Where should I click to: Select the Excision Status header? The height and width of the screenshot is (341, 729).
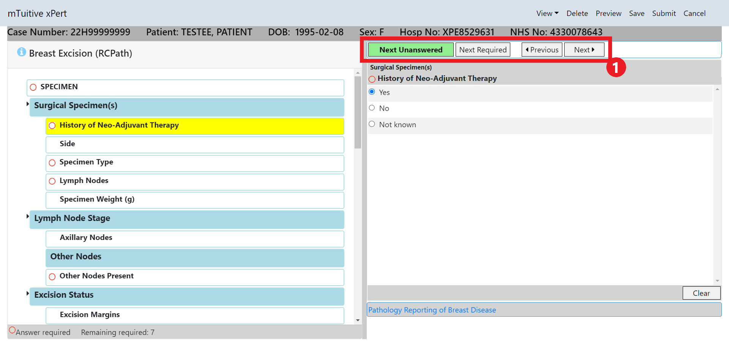[187, 297]
